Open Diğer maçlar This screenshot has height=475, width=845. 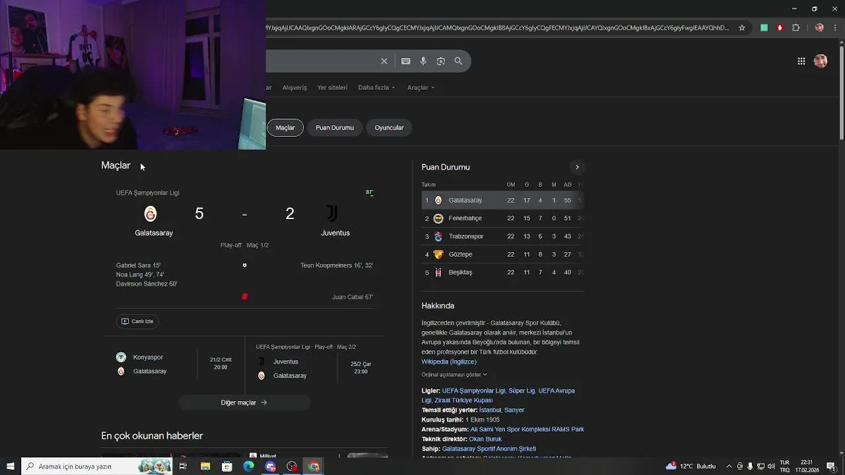[244, 402]
